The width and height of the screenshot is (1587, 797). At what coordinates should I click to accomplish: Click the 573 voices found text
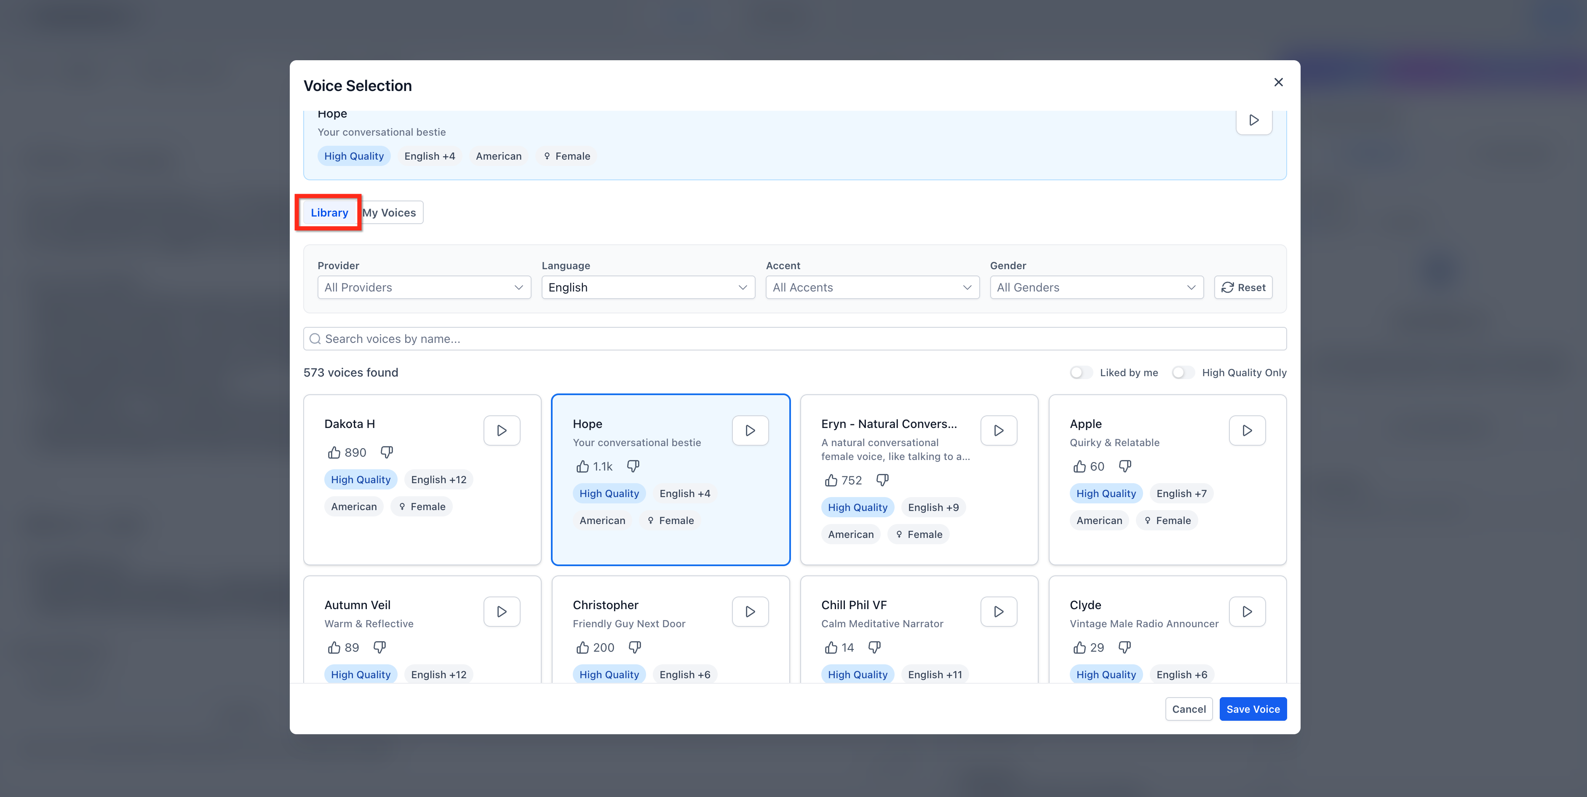coord(350,372)
